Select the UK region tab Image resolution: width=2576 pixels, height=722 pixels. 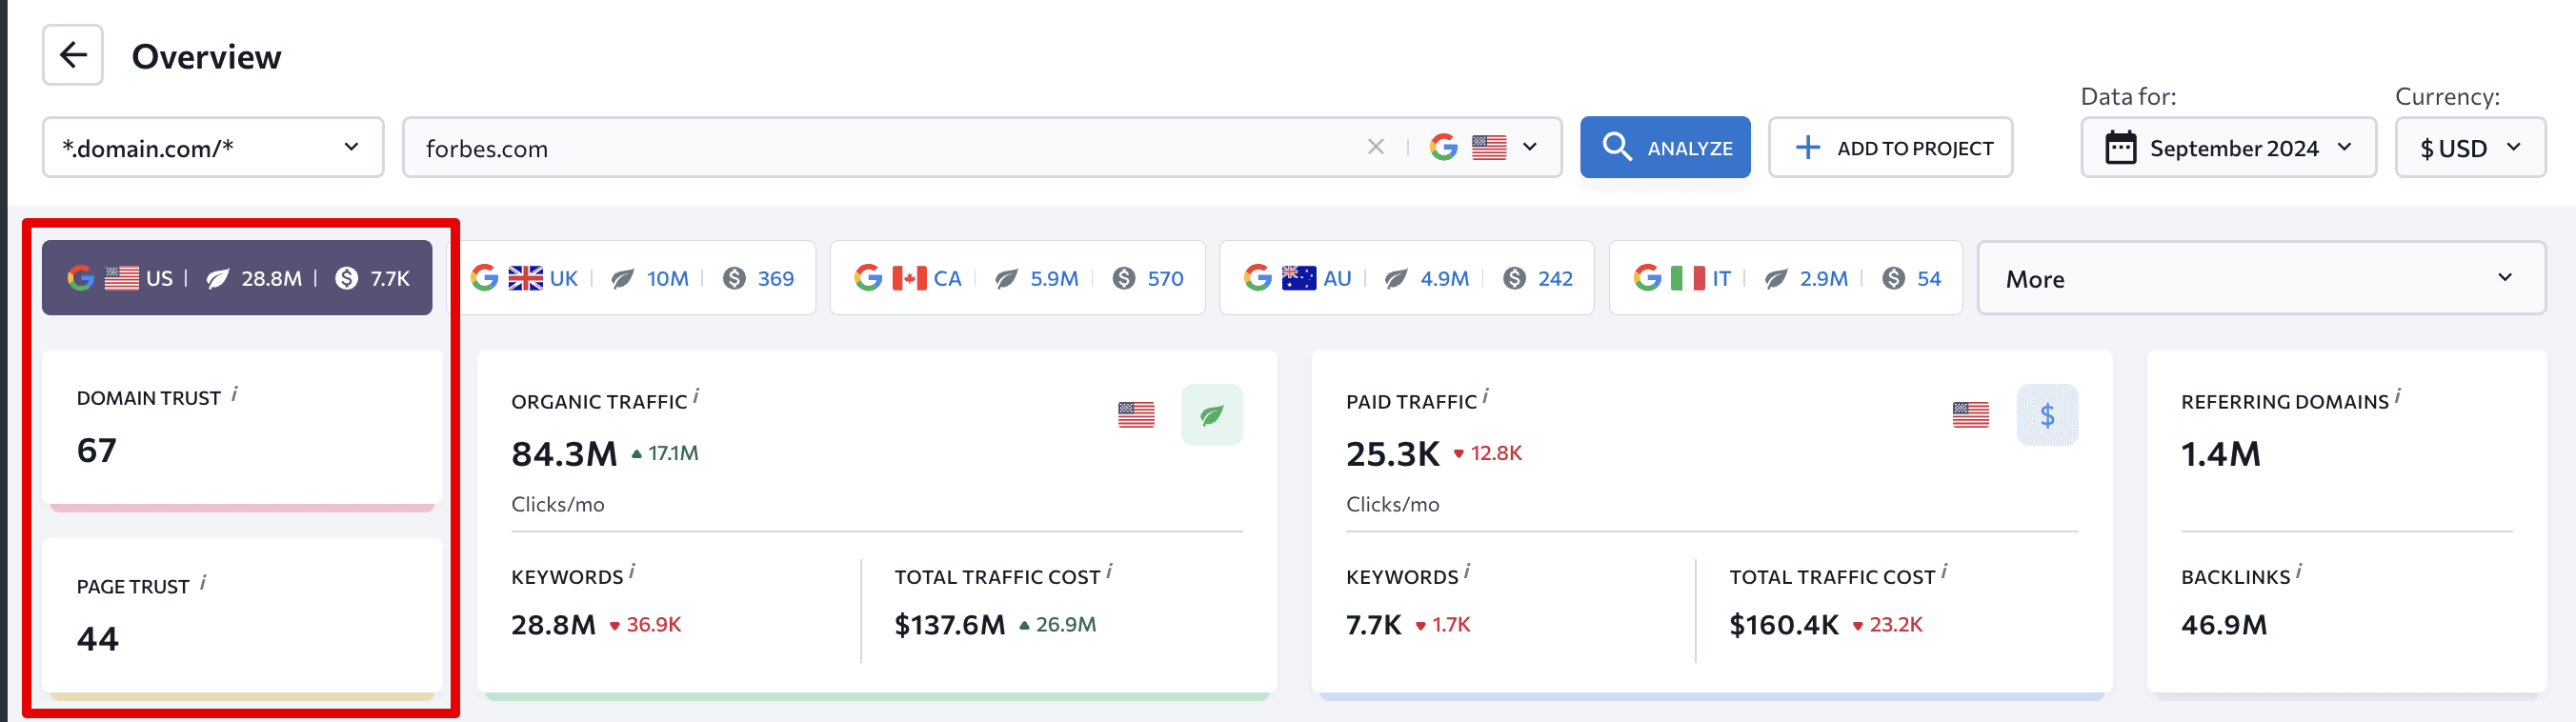tap(632, 278)
